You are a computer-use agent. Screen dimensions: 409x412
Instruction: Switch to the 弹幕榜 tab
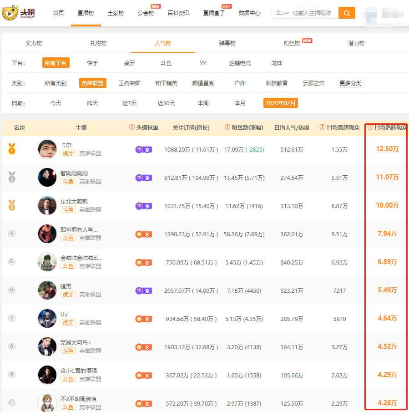[228, 43]
